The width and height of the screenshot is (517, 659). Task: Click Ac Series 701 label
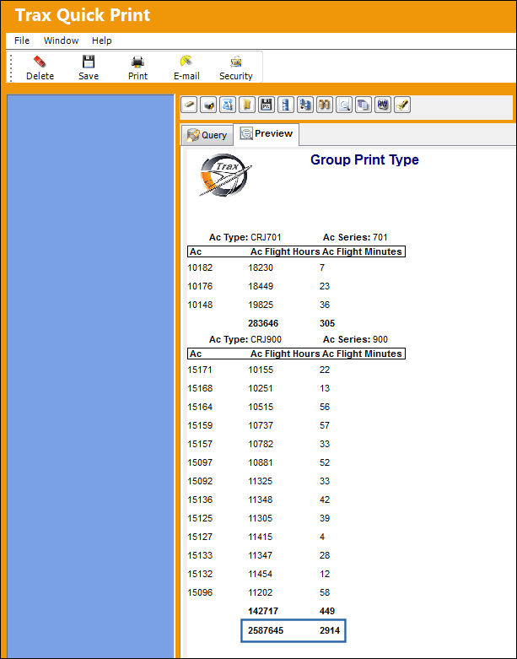[355, 237]
